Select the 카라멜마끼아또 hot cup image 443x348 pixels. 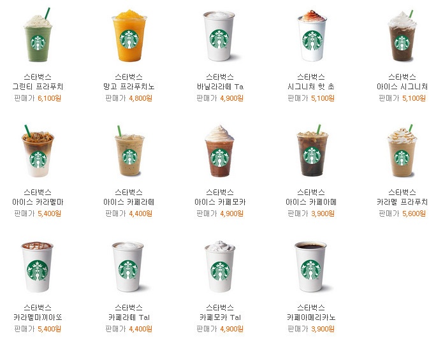click(38, 267)
